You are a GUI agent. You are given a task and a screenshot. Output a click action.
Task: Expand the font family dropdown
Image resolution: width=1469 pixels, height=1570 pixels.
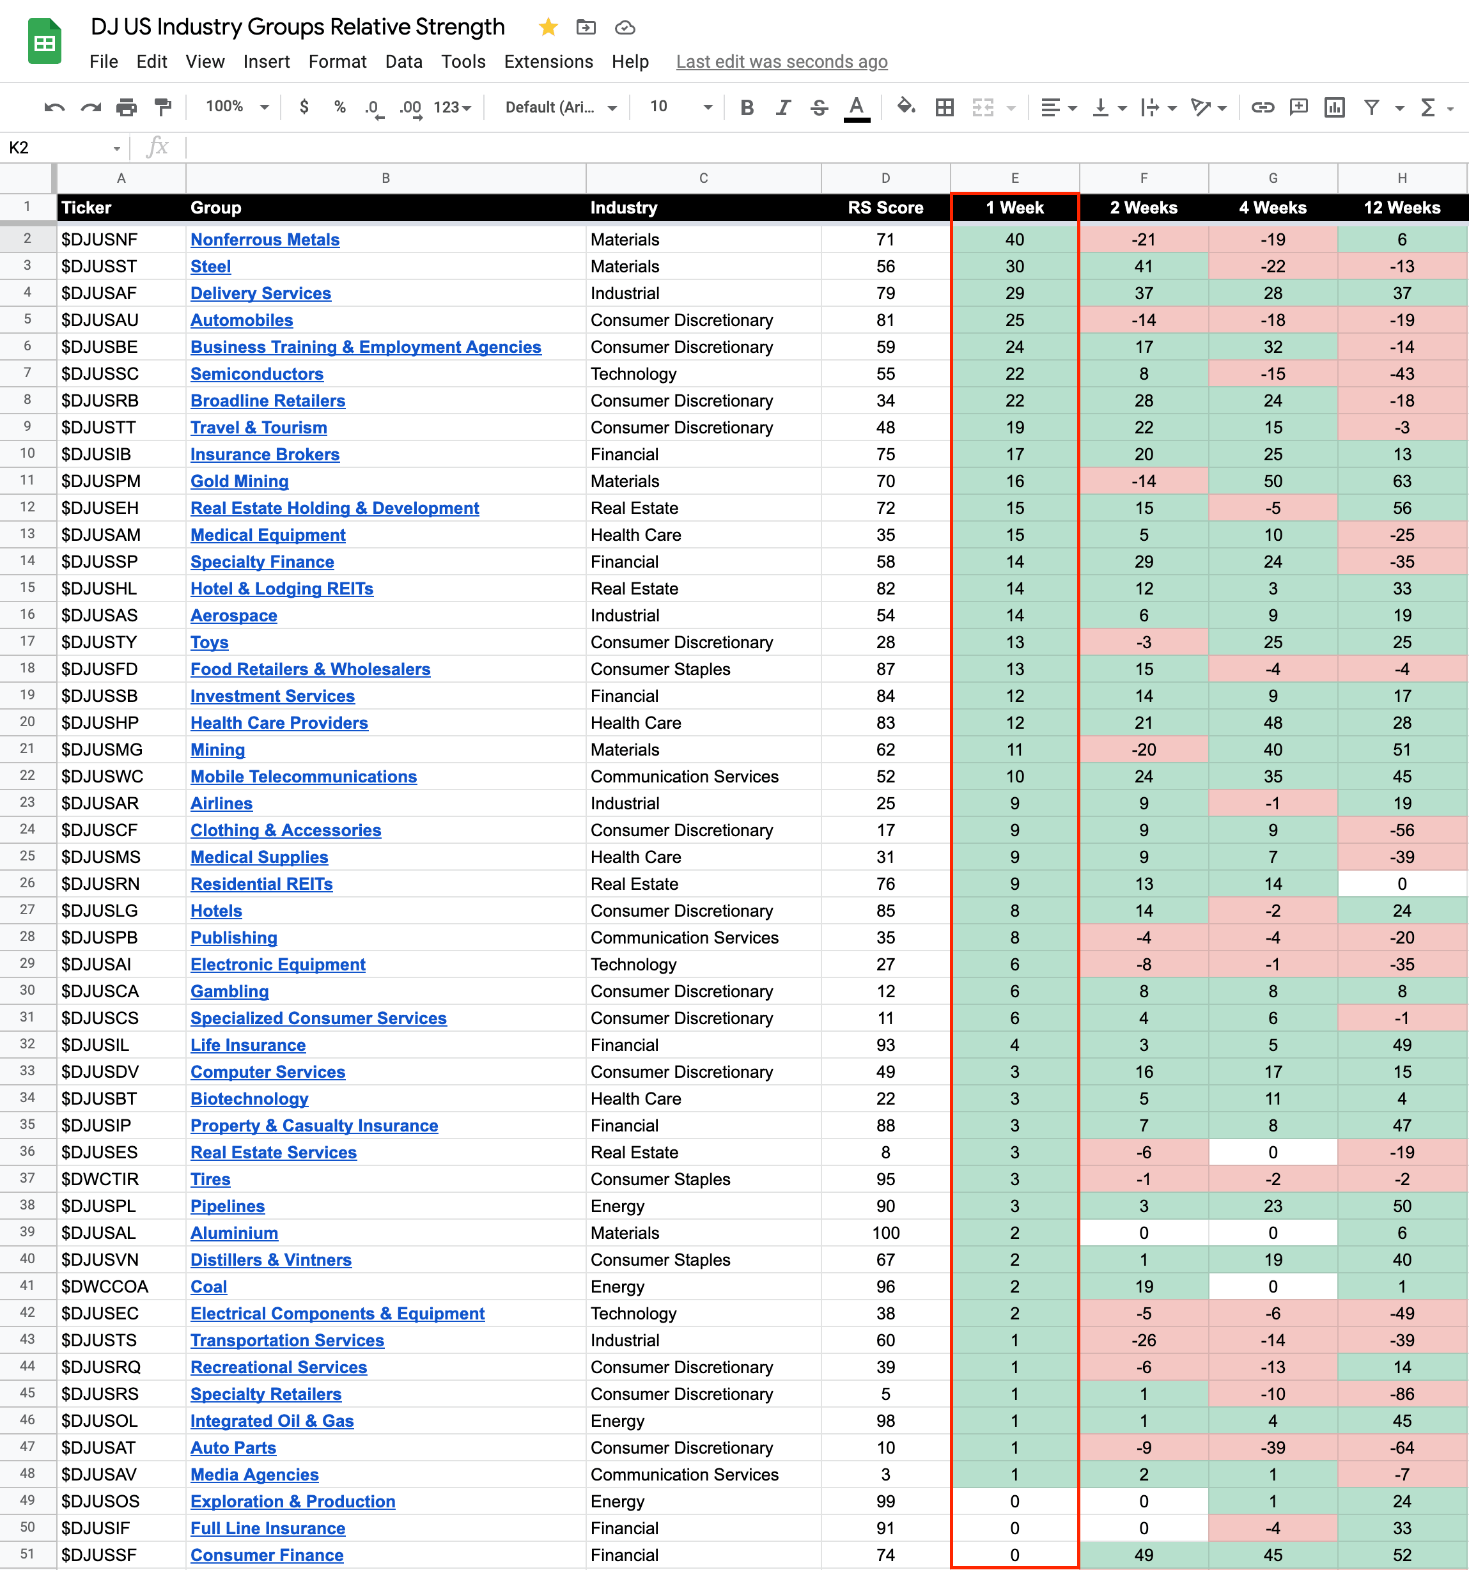pyautogui.click(x=561, y=107)
